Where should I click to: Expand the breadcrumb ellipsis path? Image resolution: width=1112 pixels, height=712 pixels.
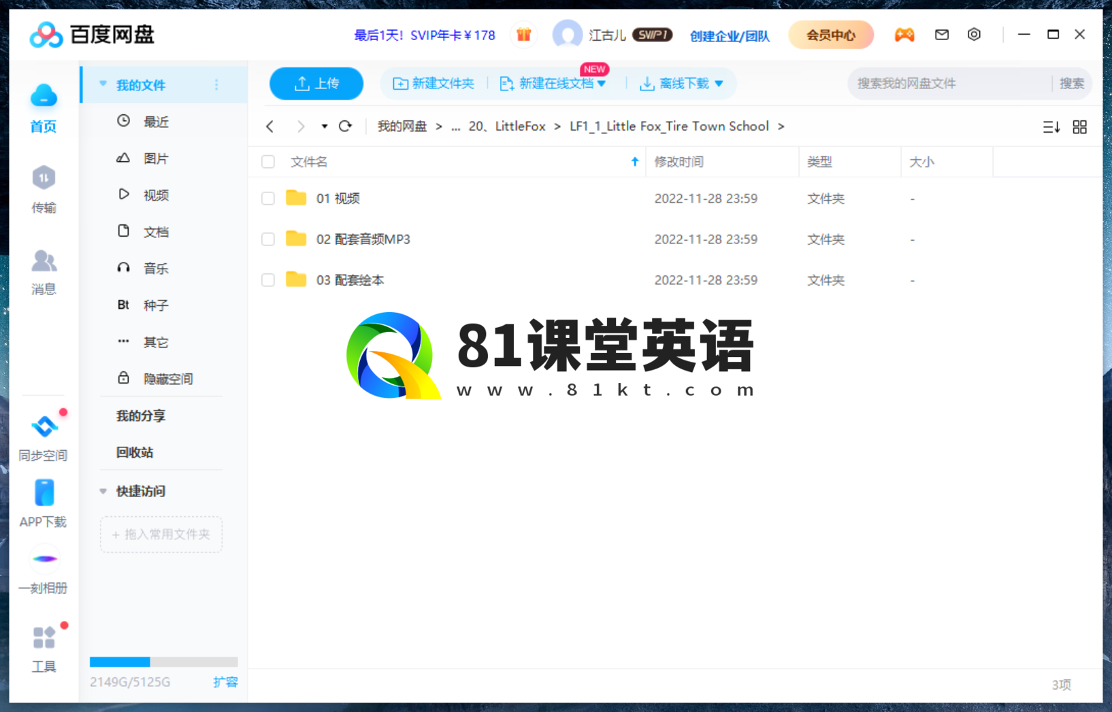[x=456, y=126]
